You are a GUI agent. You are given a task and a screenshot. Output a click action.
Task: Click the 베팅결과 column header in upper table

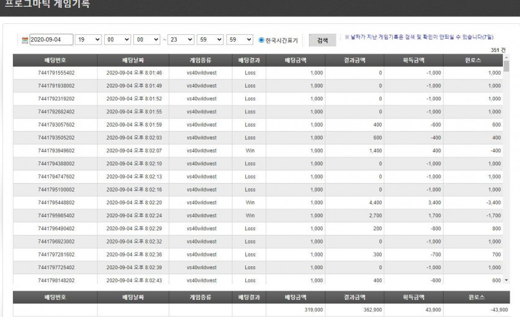(249, 61)
